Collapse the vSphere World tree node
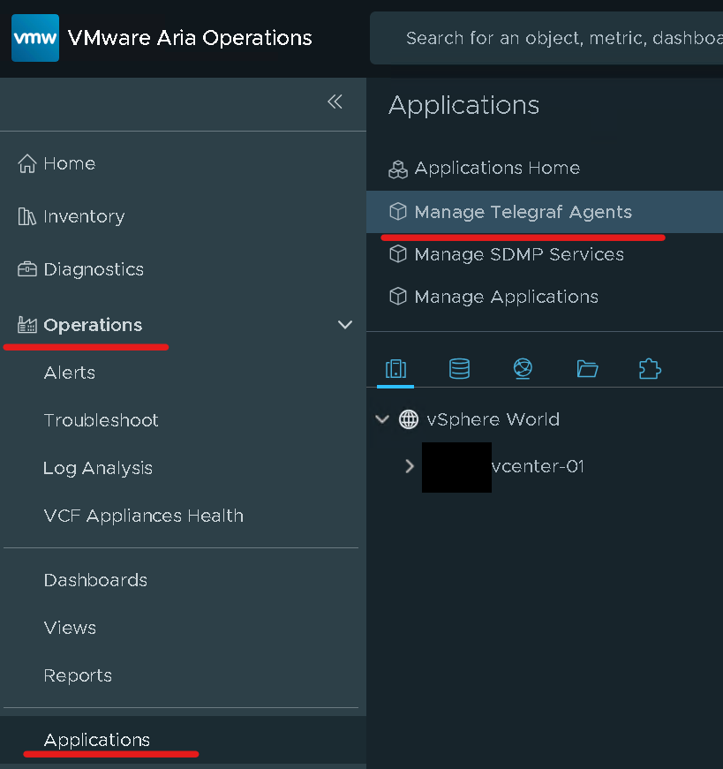Screen dimensions: 723x769 coord(382,419)
